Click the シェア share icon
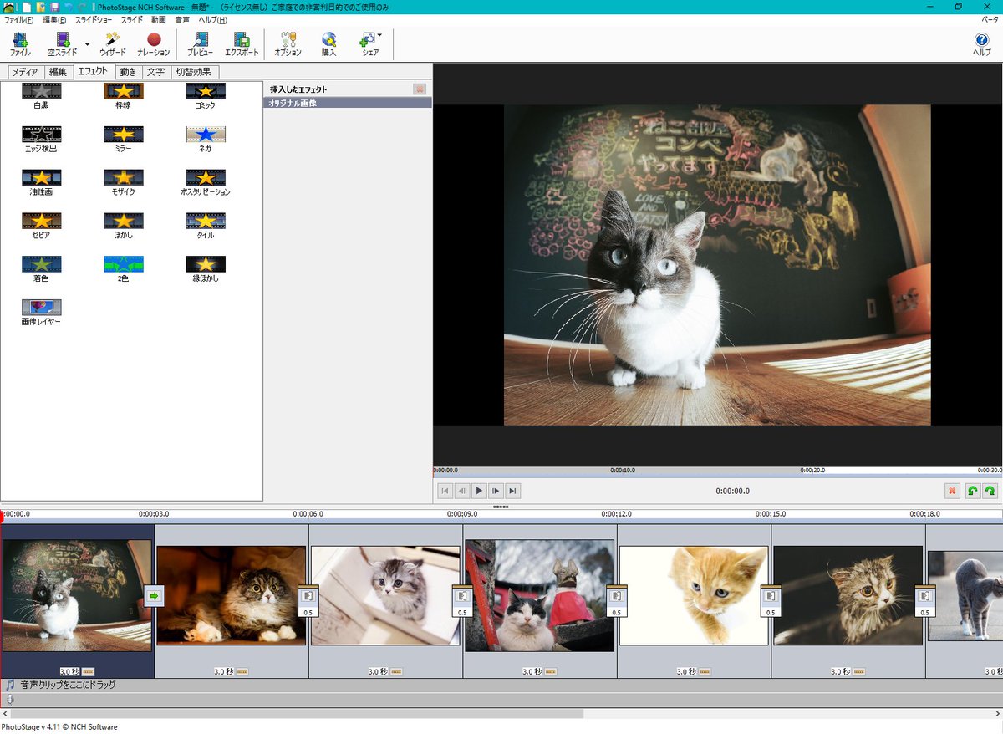Image resolution: width=1003 pixels, height=734 pixels. click(369, 43)
